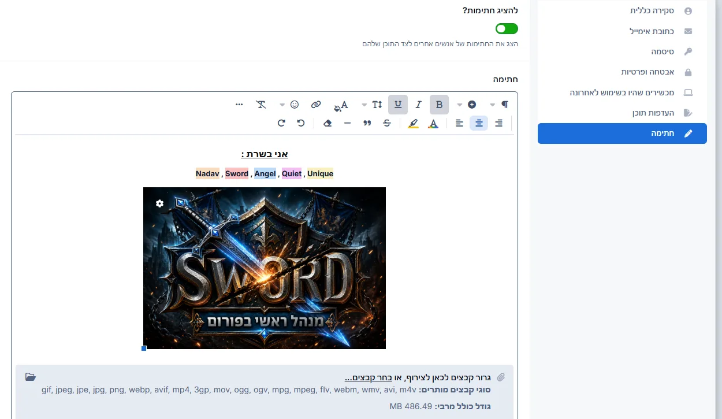Open the font size tool

tap(377, 105)
